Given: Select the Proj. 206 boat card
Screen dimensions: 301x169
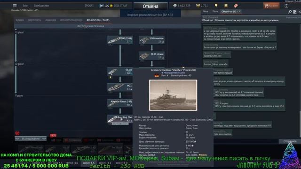Looking at the screenshot, I should (120, 119).
